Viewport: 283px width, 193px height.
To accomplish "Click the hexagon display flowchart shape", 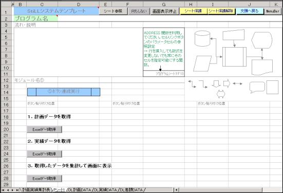I will 262,40.
